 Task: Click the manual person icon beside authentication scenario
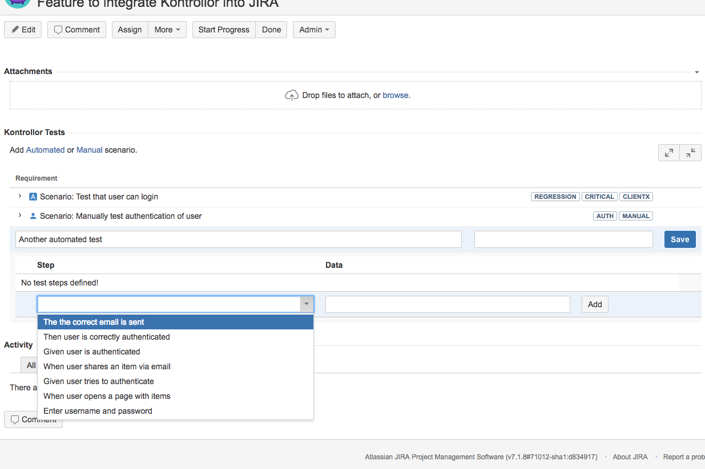click(33, 216)
